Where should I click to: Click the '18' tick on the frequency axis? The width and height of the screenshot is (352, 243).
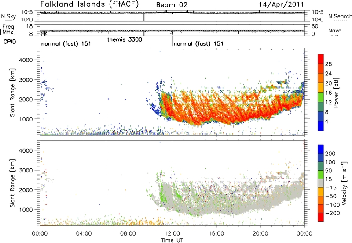click(x=29, y=26)
